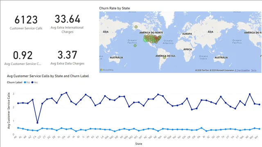Image resolution: width=262 pixels, height=147 pixels.
Task: Click the AK label on the state axis
Action: [16, 137]
